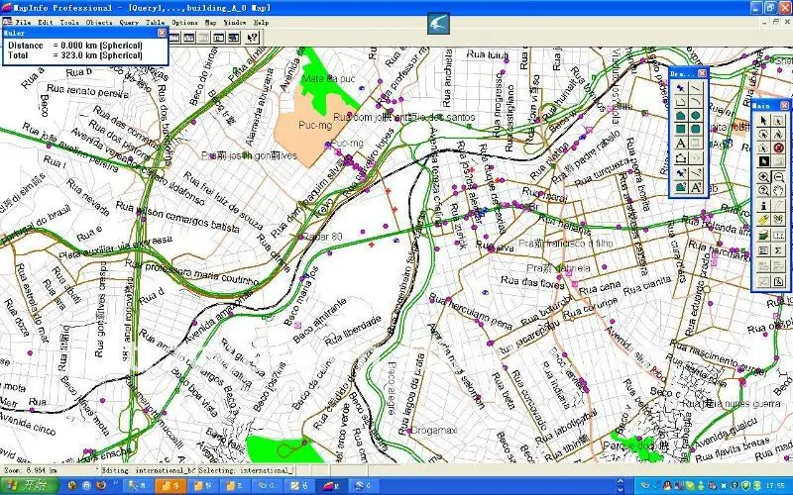Screen dimensions: 793x495
Task: Select the Polyline tool in Drawing palette
Action: click(681, 102)
